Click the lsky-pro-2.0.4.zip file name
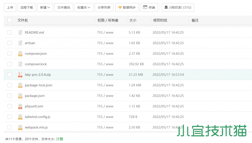 click(38, 75)
